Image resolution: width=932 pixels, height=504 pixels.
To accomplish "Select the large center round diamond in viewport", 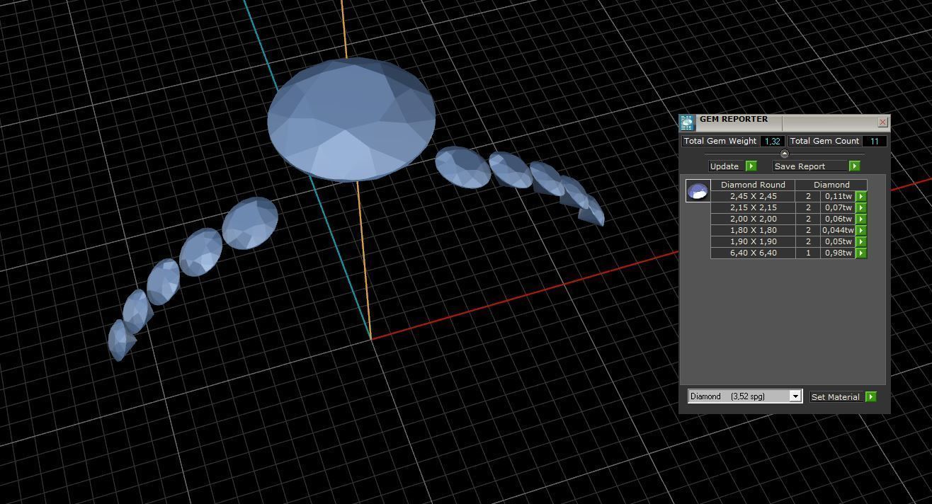I will [351, 119].
